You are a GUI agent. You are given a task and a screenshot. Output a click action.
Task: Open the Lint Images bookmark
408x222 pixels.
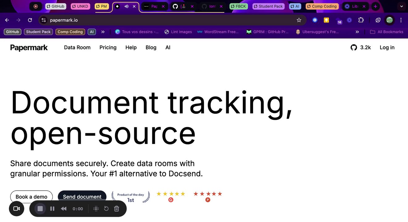[178, 32]
